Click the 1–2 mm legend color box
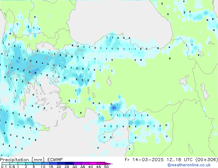This screenshot has height=168, width=218. [x=22, y=164]
